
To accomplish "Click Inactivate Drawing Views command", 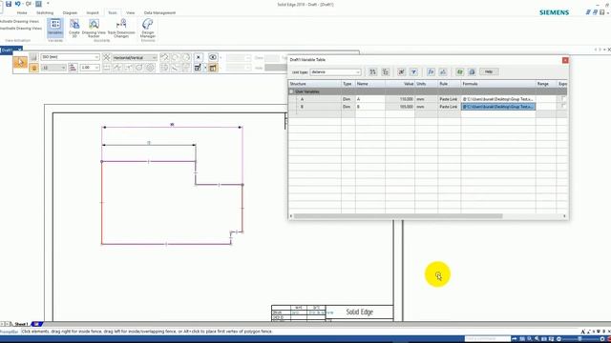I will click(21, 29).
